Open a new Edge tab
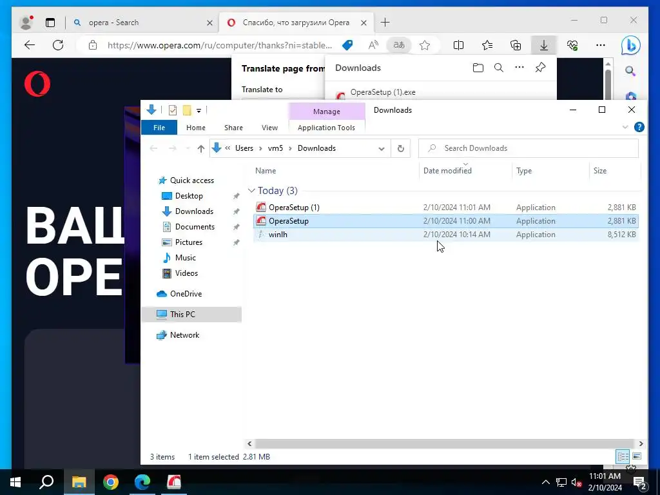This screenshot has height=495, width=660. tap(385, 23)
